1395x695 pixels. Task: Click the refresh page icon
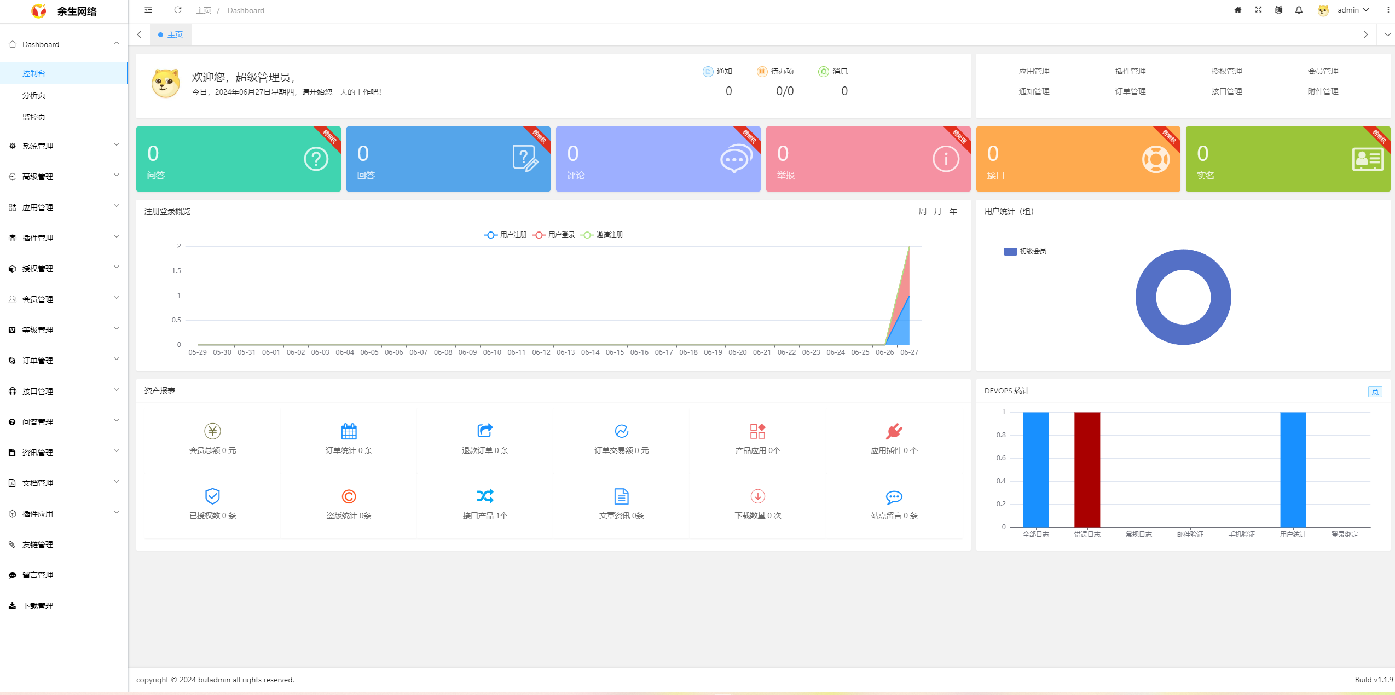pyautogui.click(x=178, y=10)
